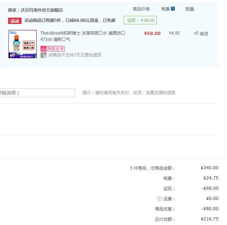Click total goods amount ¥340.00
Viewport: 227px width, 225px height.
point(209,168)
